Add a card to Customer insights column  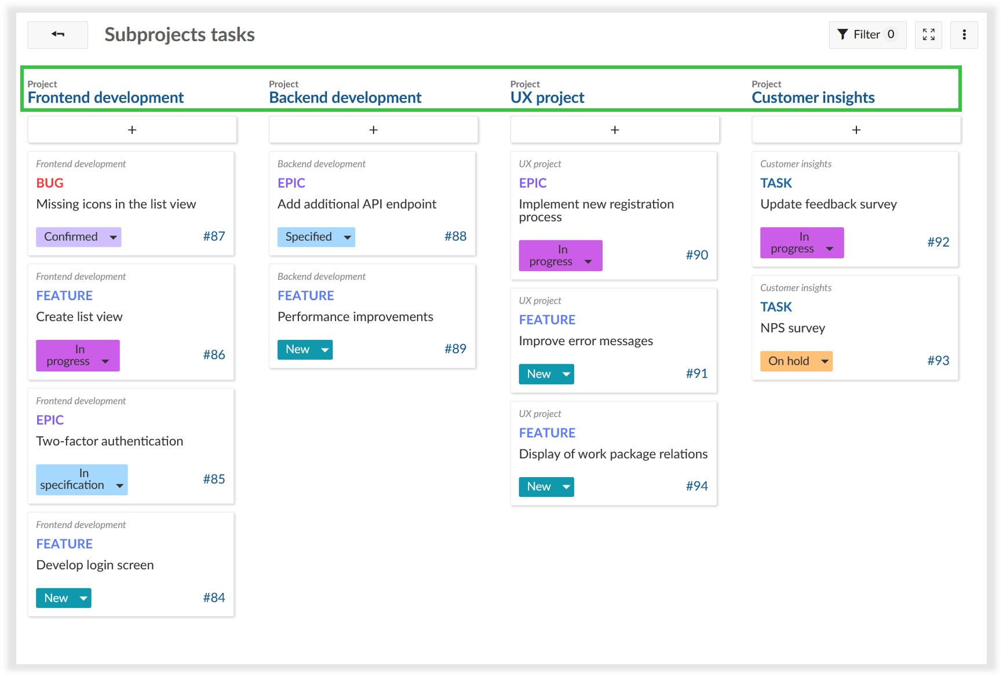[x=856, y=129]
